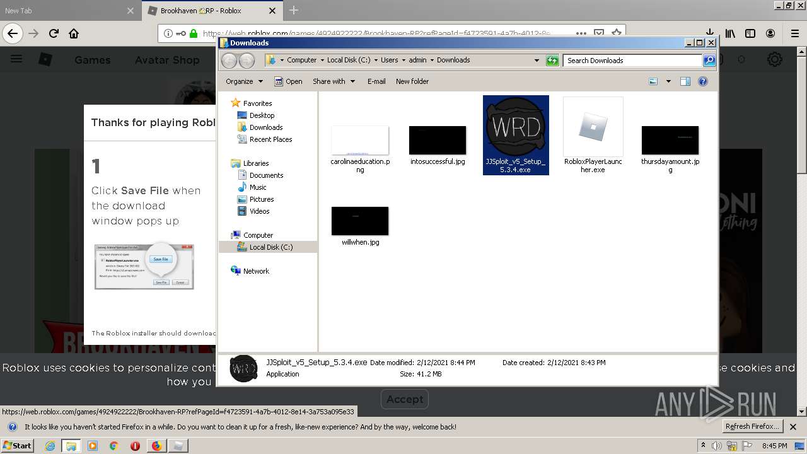
Task: Dismiss the Firefox refresh notification bar
Action: pos(793,427)
